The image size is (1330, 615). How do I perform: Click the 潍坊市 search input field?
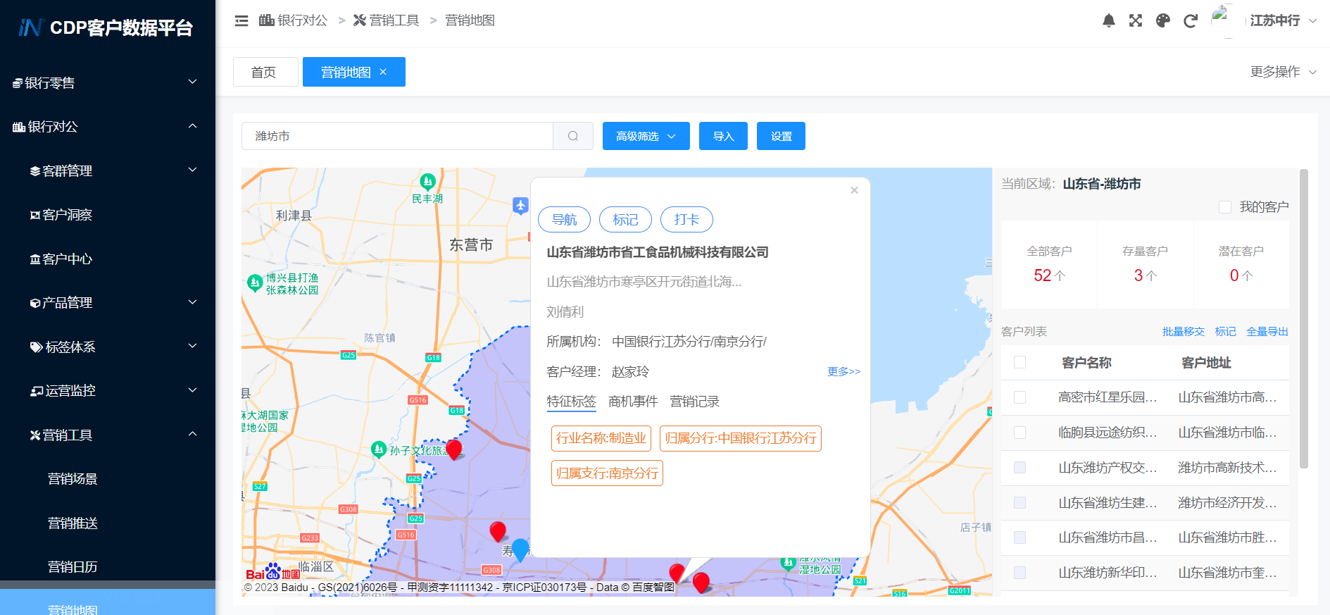coord(397,136)
